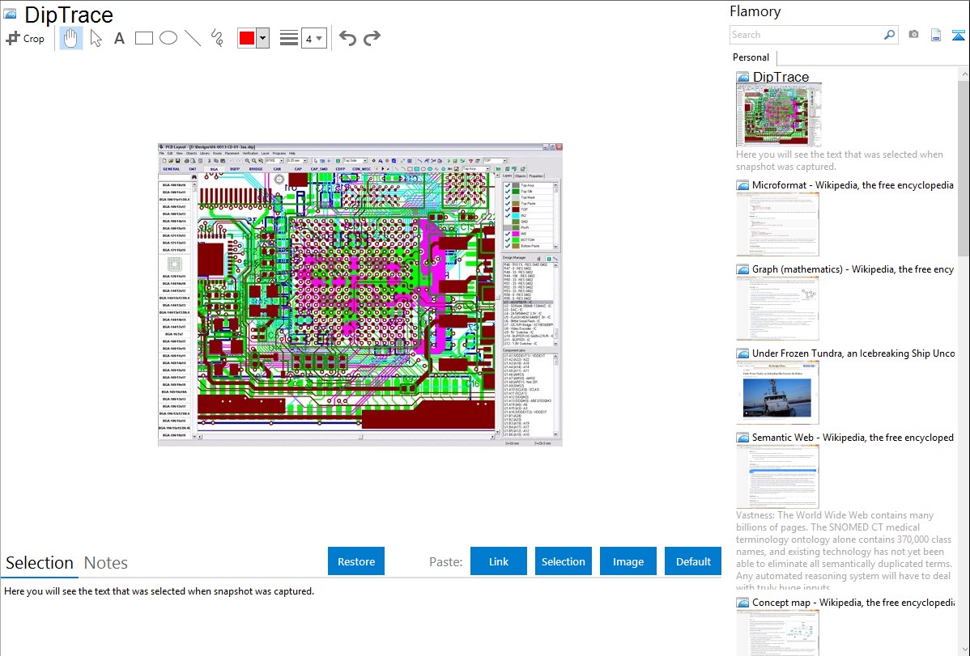This screenshot has height=656, width=970.
Task: Focus the Flamory search field
Action: tap(806, 35)
